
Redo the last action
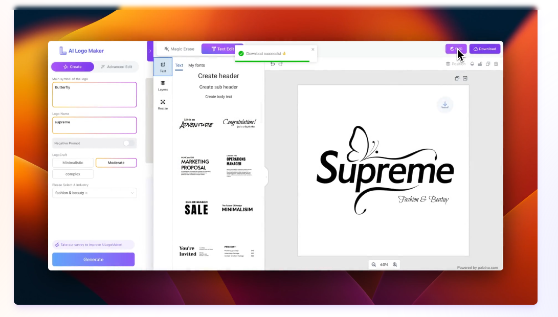point(280,64)
